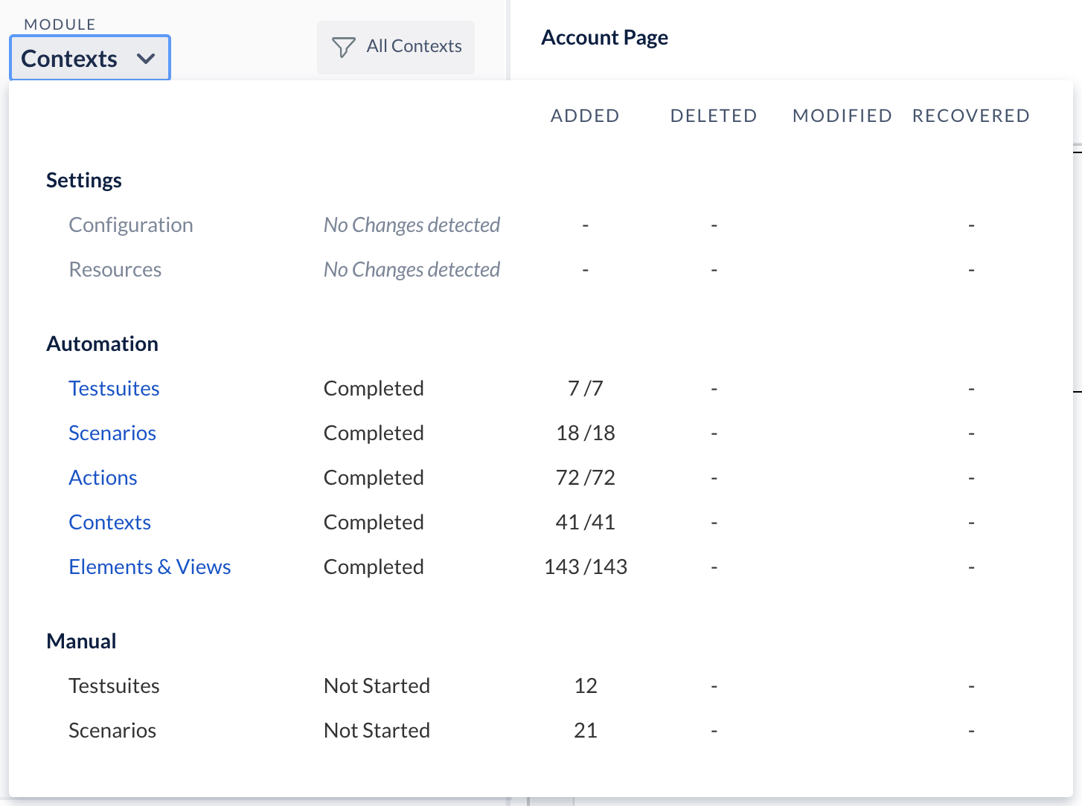Open the Elements & Views link
Image resolution: width=1082 pixels, height=806 pixels.
(150, 567)
